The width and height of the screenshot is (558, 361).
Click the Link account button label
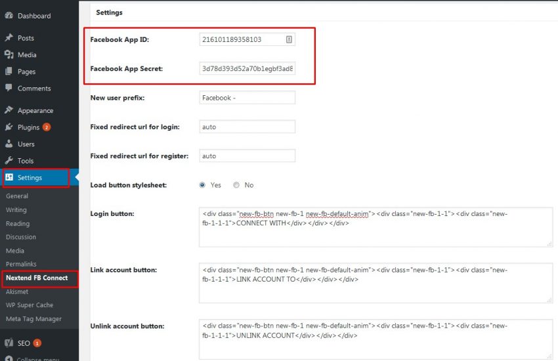click(x=123, y=270)
